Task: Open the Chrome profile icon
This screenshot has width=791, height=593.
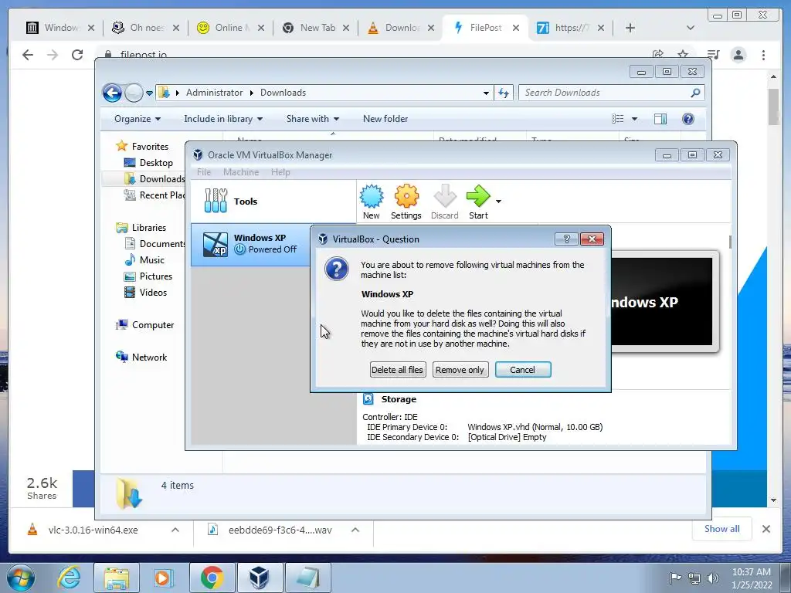Action: 738,55
